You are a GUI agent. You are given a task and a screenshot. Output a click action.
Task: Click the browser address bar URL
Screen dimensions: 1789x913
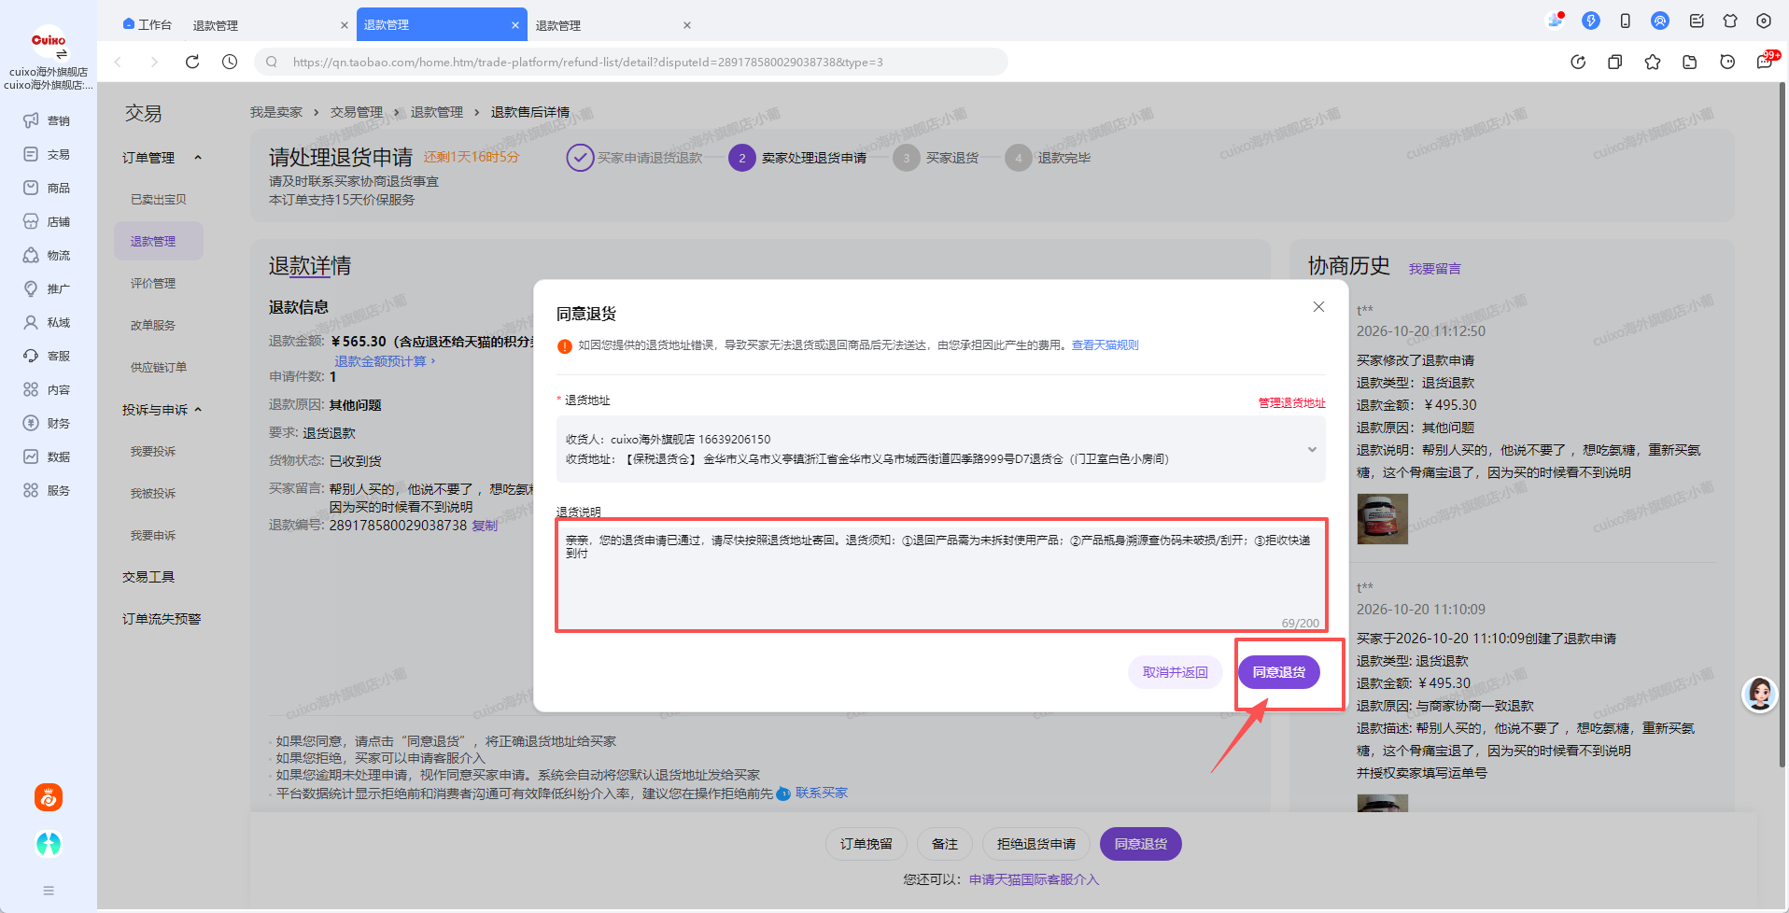[x=588, y=62]
